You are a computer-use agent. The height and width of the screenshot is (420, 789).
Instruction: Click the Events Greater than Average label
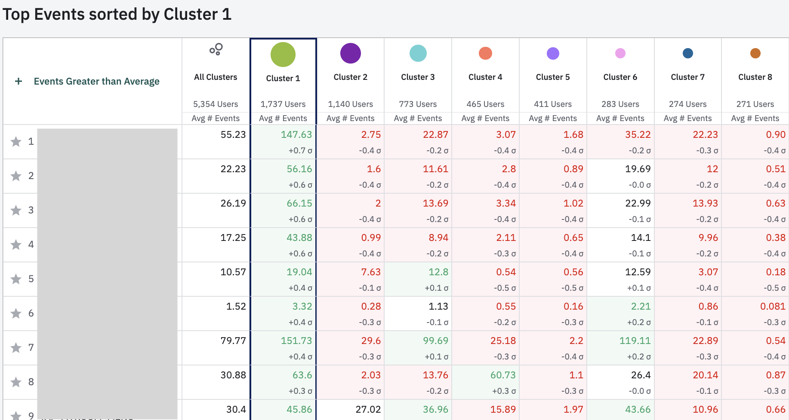tap(97, 81)
